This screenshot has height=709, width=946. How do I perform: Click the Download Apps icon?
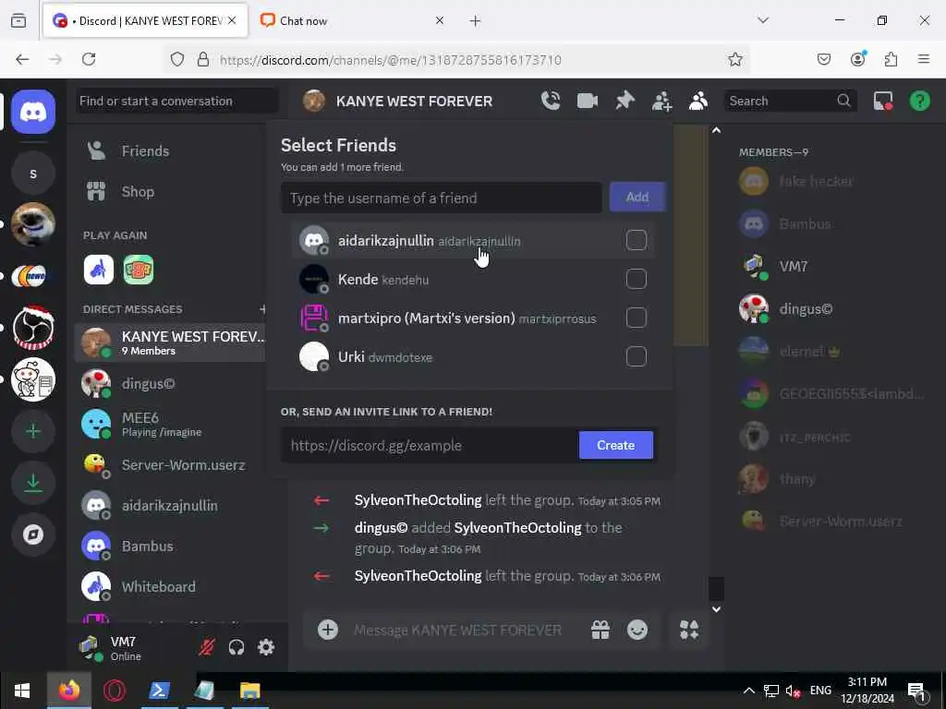pos(33,483)
